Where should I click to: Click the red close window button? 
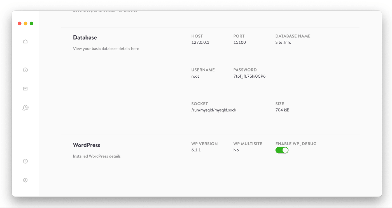coord(20,24)
